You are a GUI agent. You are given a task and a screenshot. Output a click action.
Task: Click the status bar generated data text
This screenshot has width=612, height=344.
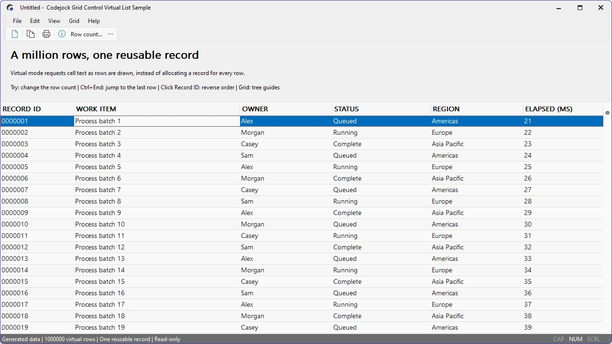[91, 339]
